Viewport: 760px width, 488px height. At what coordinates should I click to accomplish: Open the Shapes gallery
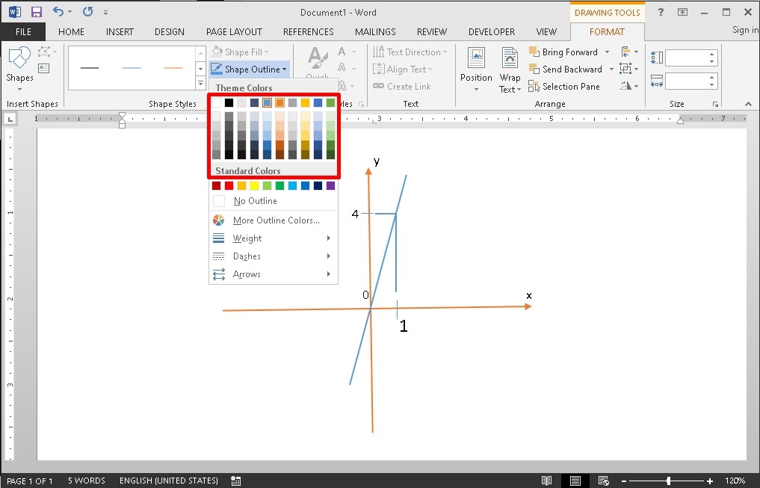coord(19,69)
